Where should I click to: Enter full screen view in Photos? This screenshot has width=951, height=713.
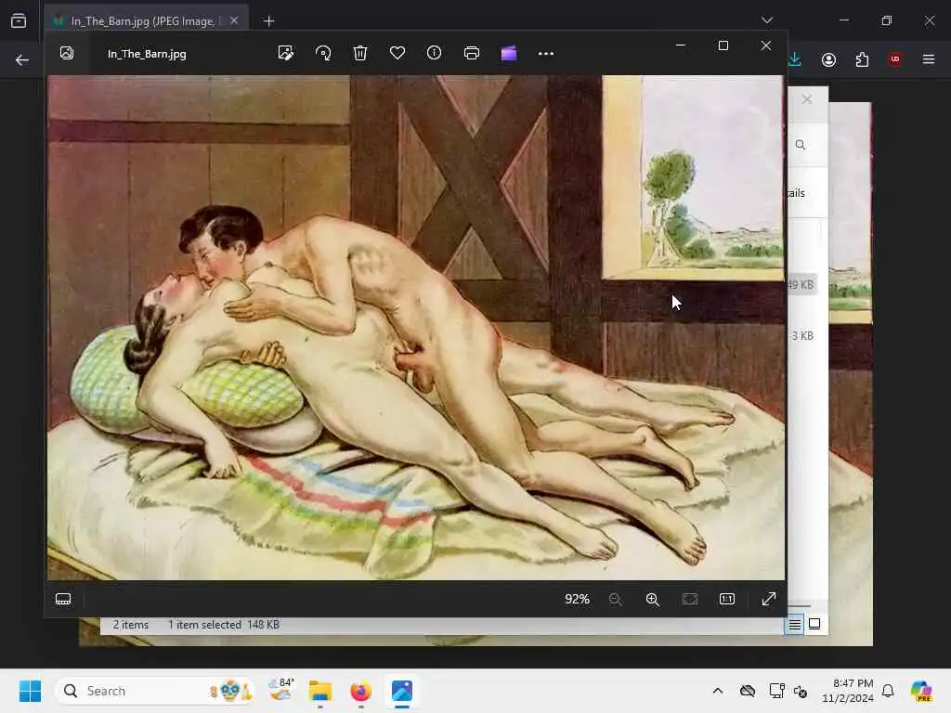[x=768, y=599]
